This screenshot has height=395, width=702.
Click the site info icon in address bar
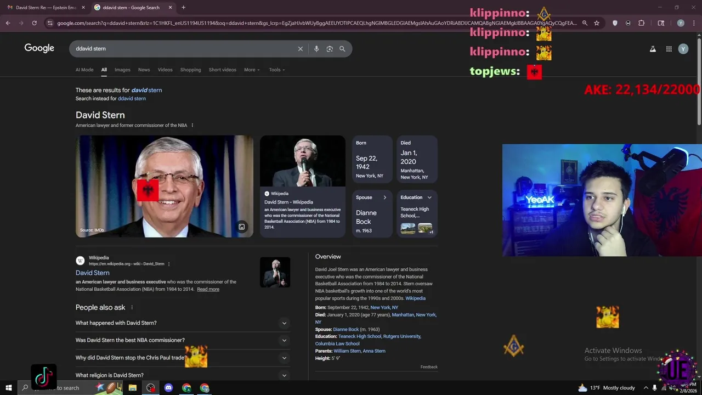click(50, 23)
